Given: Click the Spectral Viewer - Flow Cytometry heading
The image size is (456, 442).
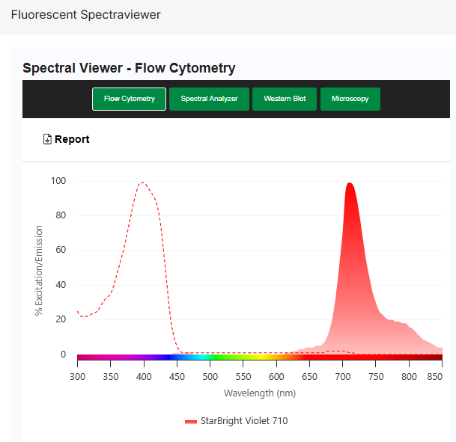Looking at the screenshot, I should [x=129, y=68].
